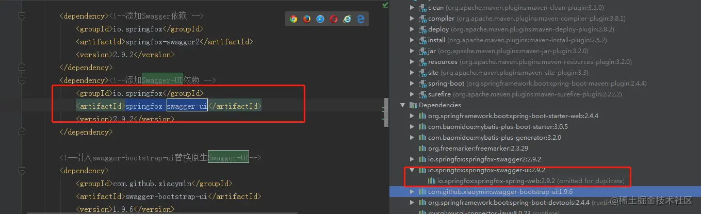Expand spring-boot-starter-web dependency node
This screenshot has height=214, width=701.
412,116
